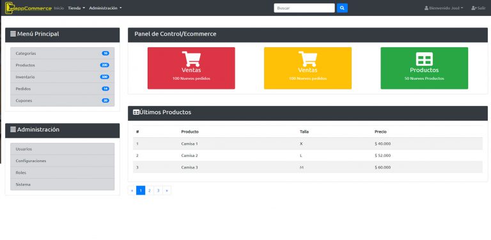Click the Salir logout icon
Viewport: 491px width, 240px height.
(x=474, y=8)
